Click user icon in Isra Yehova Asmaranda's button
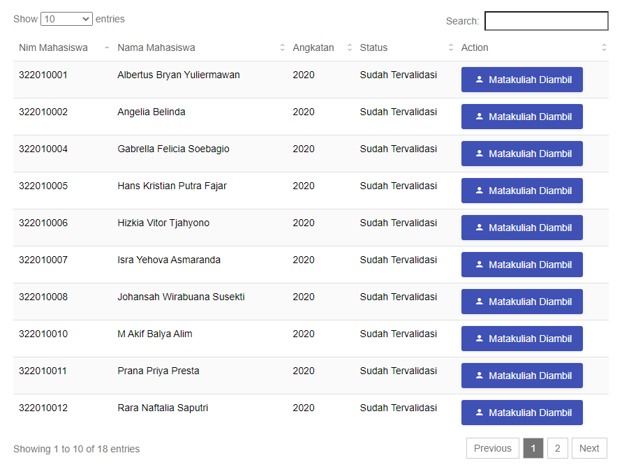The width and height of the screenshot is (622, 467). [x=479, y=265]
